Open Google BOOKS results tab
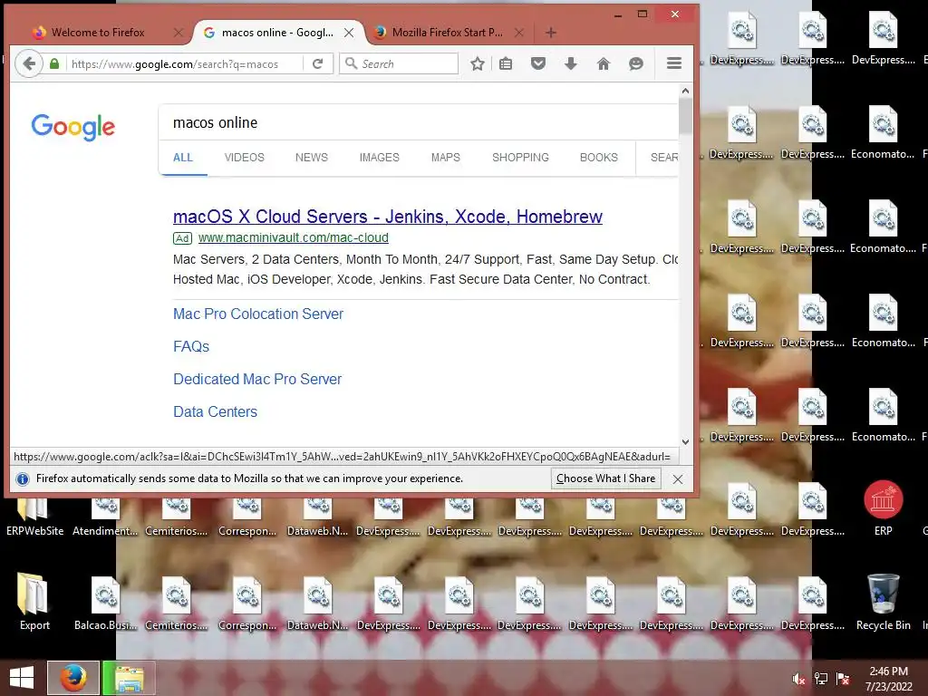Viewport: 928px width, 696px height. coord(599,158)
